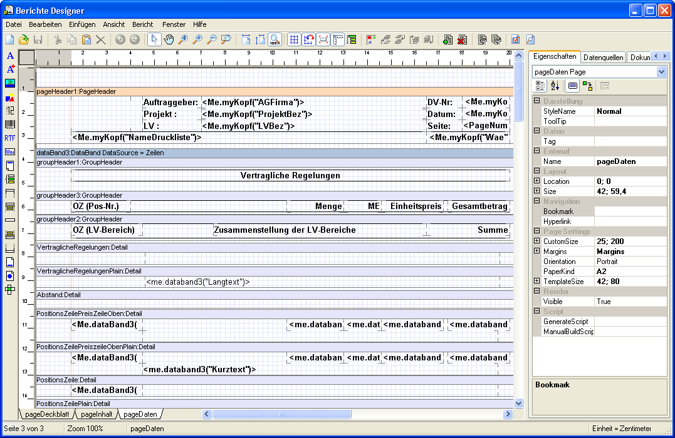
Task: Click the open folder icon in toolbar
Action: coord(24,40)
